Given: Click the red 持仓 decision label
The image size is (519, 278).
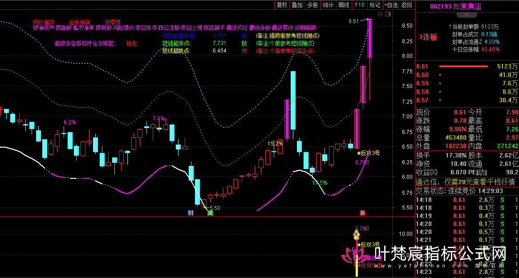Looking at the screenshot, I should [x=131, y=43].
